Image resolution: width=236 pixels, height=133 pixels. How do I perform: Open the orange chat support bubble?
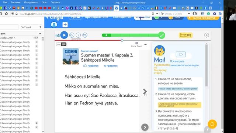(212, 124)
